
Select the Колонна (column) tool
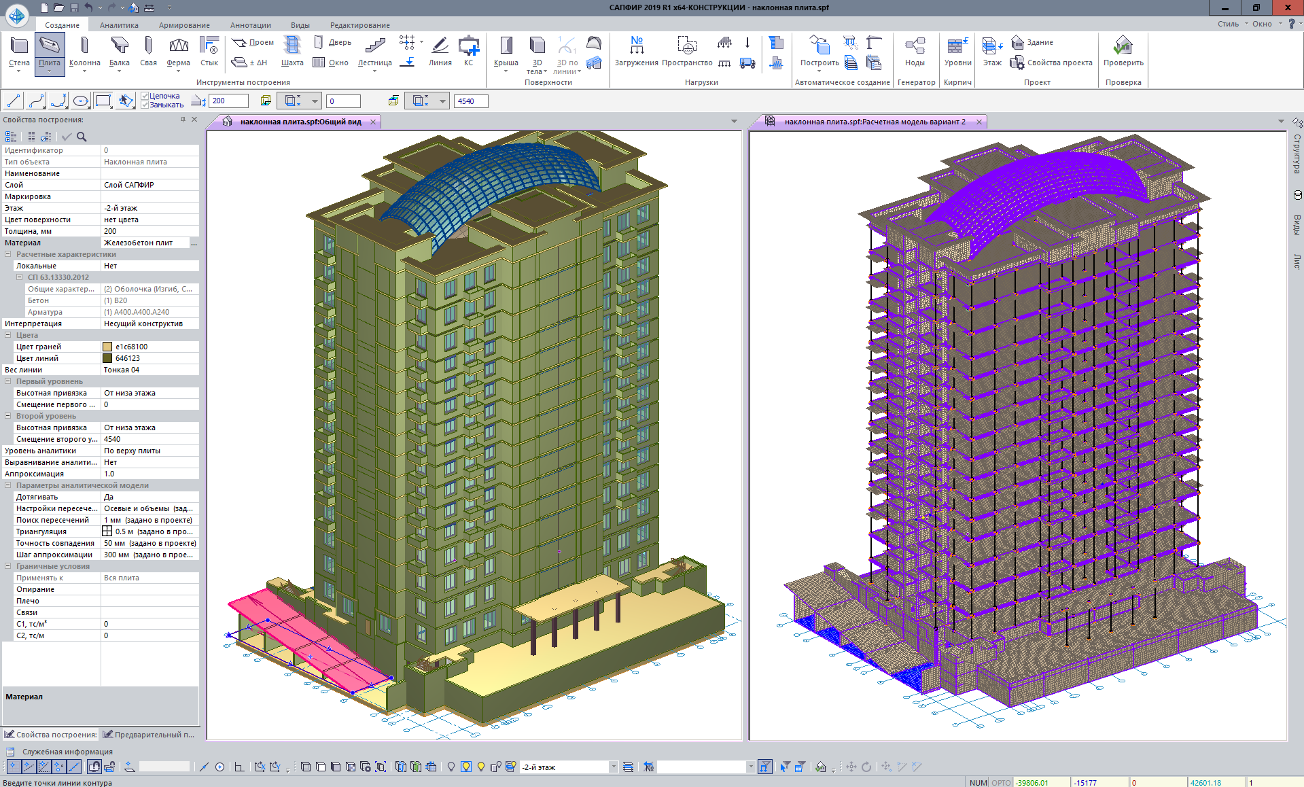click(x=84, y=51)
